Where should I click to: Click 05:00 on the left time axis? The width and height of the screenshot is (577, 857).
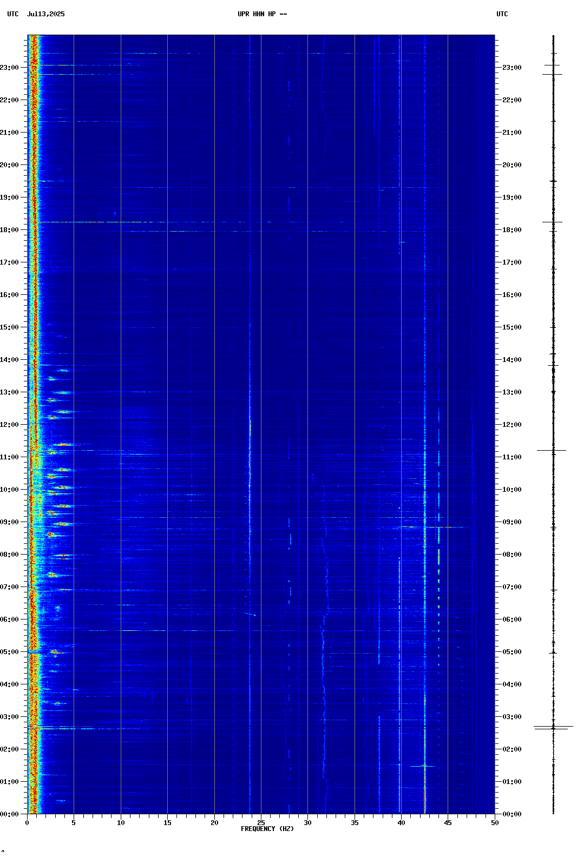[x=9, y=652]
